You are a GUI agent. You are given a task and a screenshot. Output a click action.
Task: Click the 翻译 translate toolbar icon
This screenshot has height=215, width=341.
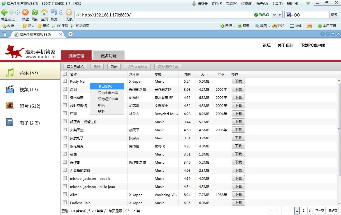coord(240,26)
